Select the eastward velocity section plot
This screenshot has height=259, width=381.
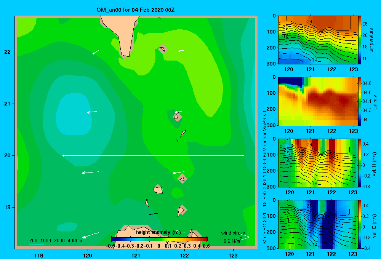tap(318, 224)
